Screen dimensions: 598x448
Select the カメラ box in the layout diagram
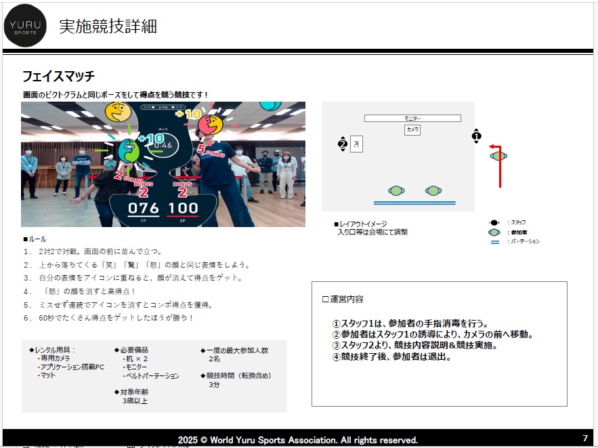(x=412, y=129)
